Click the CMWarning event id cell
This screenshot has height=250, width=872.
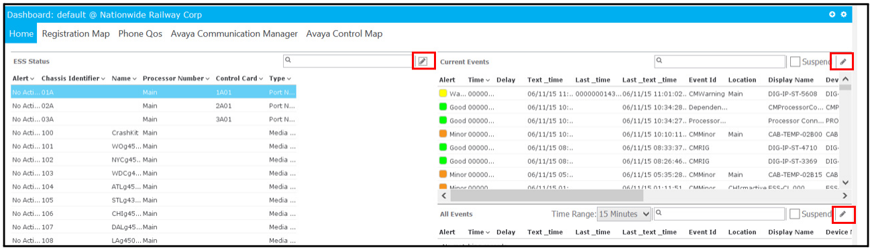(x=706, y=94)
